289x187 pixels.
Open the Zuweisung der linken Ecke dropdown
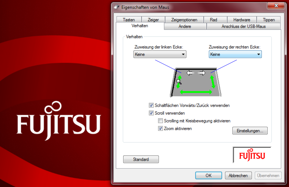pyautogui.click(x=160, y=55)
